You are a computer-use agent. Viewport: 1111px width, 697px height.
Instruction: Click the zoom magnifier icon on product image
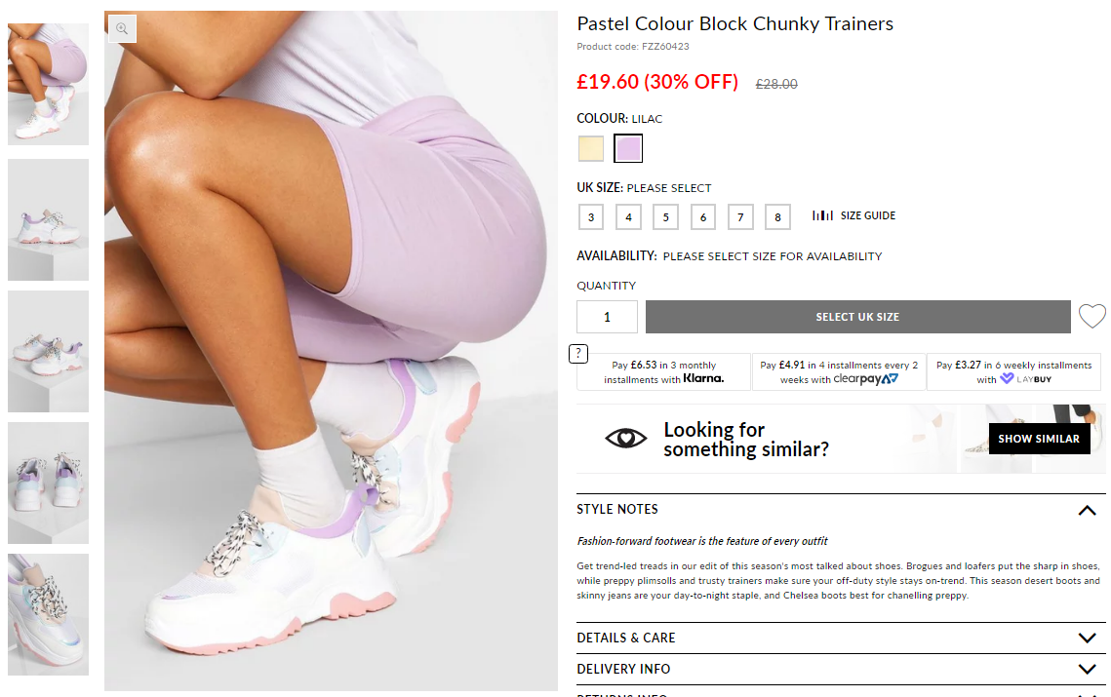[x=122, y=29]
